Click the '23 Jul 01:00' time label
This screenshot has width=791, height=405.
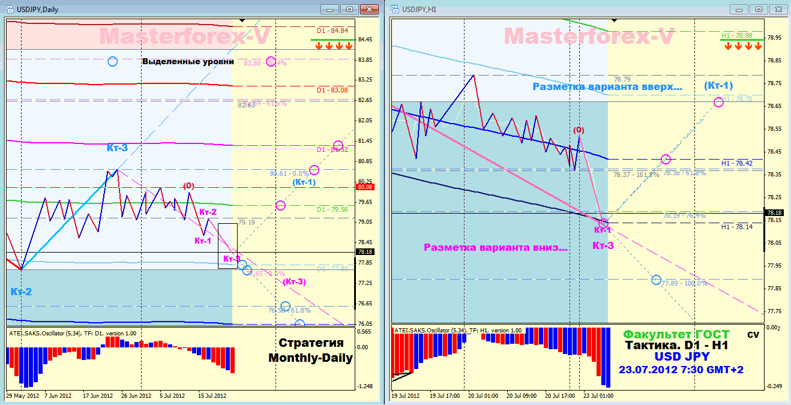click(x=598, y=396)
